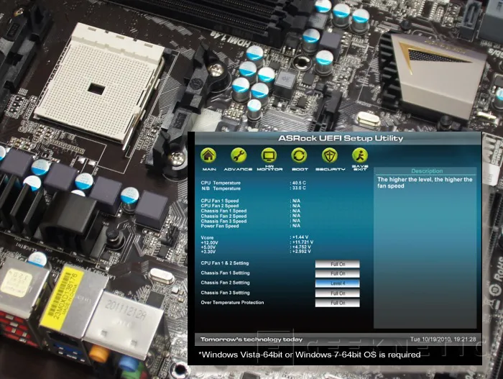This screenshot has height=379, width=503.
Task: Click the ASRock UEFI Setup Utility title
Action: click(x=341, y=138)
